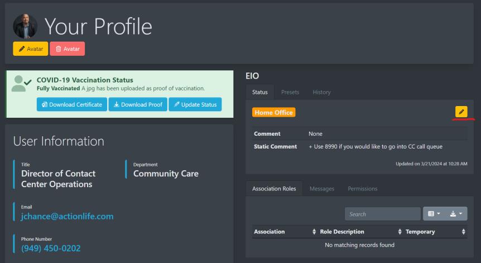Click the Search field in roles table

pos(382,214)
